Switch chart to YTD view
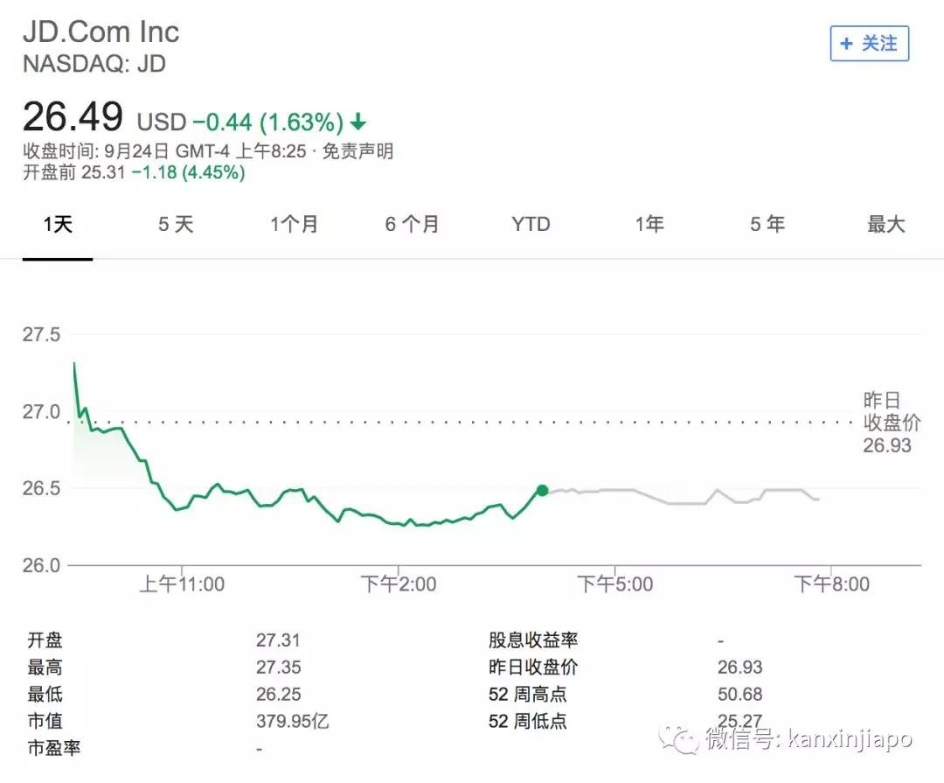The width and height of the screenshot is (944, 783). point(531,225)
